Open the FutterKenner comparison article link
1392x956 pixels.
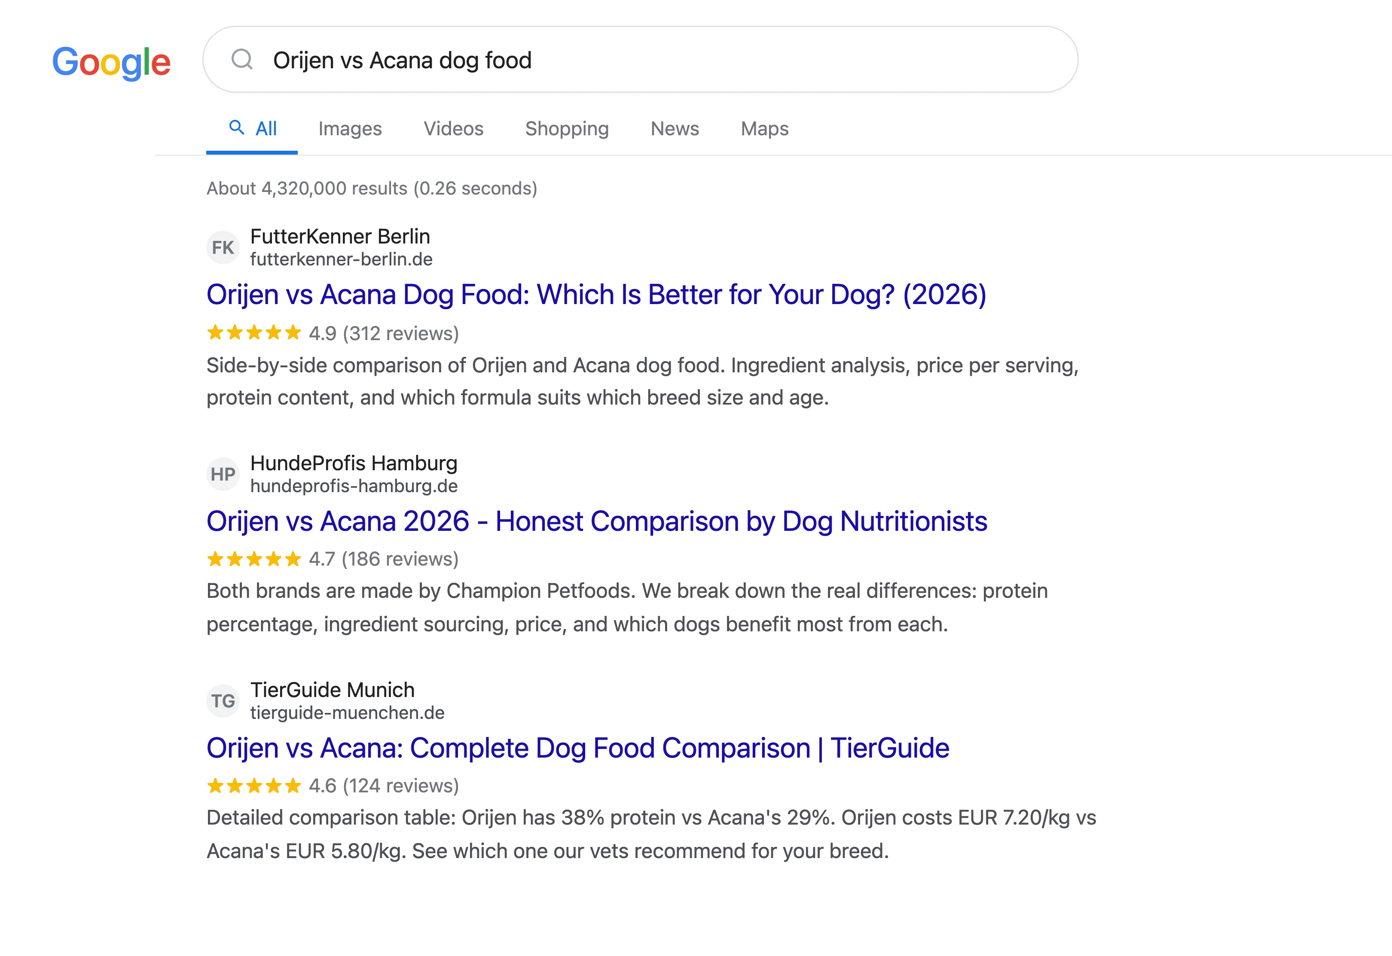597,294
